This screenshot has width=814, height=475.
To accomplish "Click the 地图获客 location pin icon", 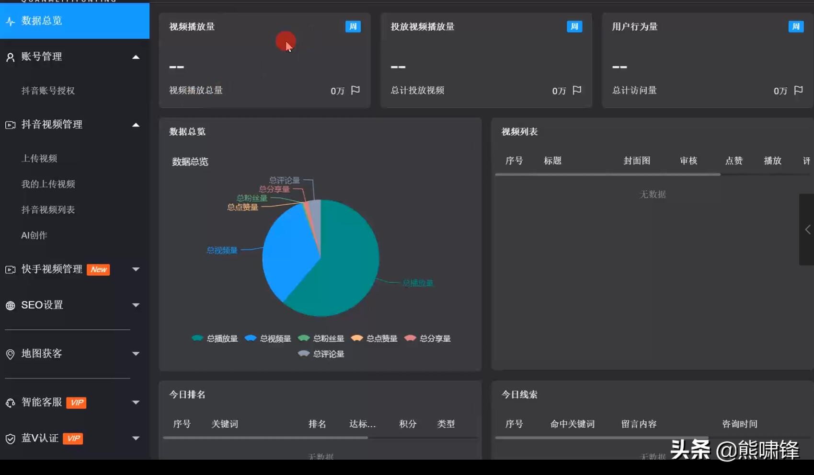I will pos(10,354).
